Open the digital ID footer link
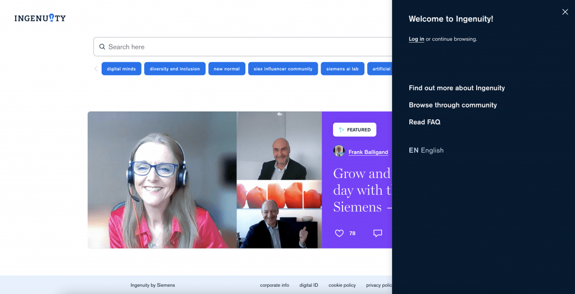Image resolution: width=575 pixels, height=294 pixels. pyautogui.click(x=309, y=285)
